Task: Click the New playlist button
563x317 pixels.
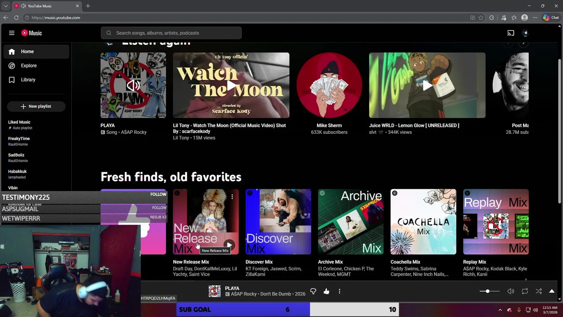Action: [x=36, y=107]
